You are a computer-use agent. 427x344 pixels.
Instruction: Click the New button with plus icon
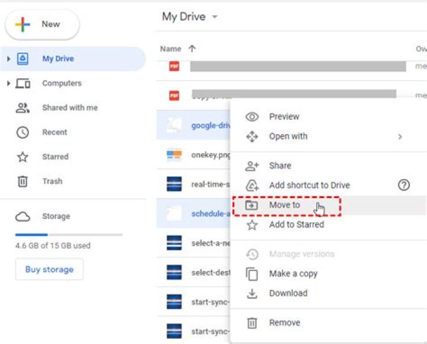pos(42,24)
